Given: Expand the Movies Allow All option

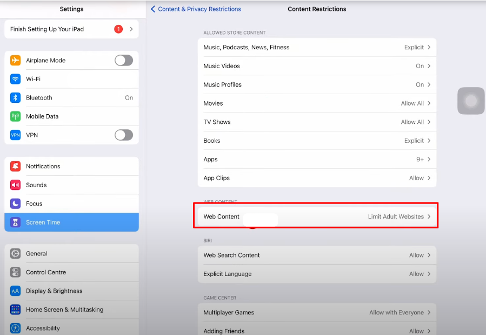Looking at the screenshot, I should coord(415,103).
